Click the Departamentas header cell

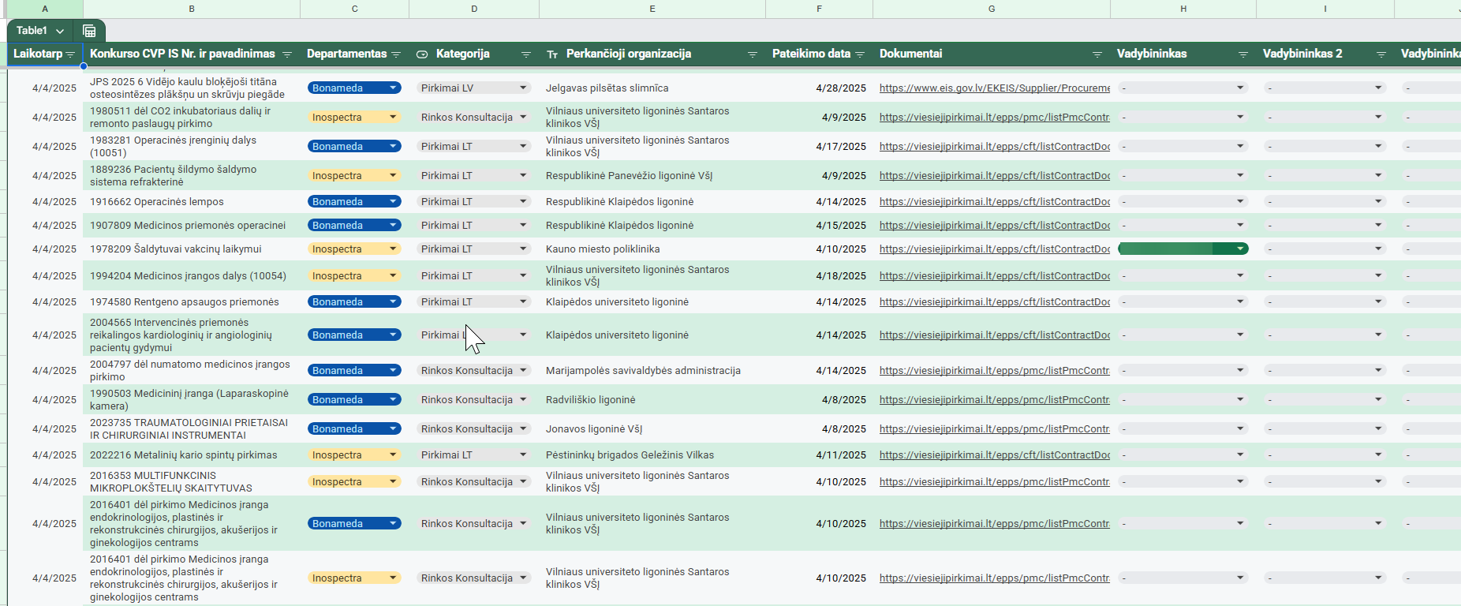click(x=354, y=54)
